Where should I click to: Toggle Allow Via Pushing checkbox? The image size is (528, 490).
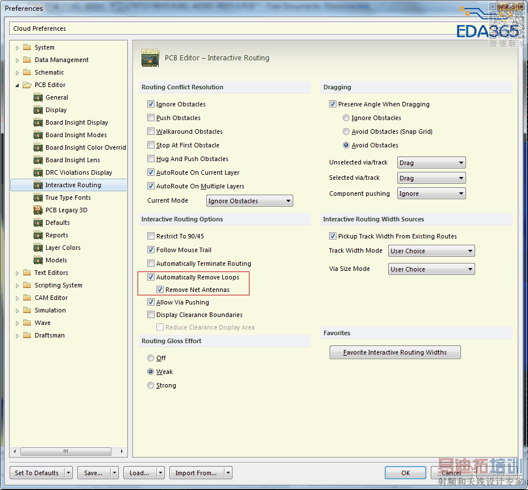click(x=151, y=302)
